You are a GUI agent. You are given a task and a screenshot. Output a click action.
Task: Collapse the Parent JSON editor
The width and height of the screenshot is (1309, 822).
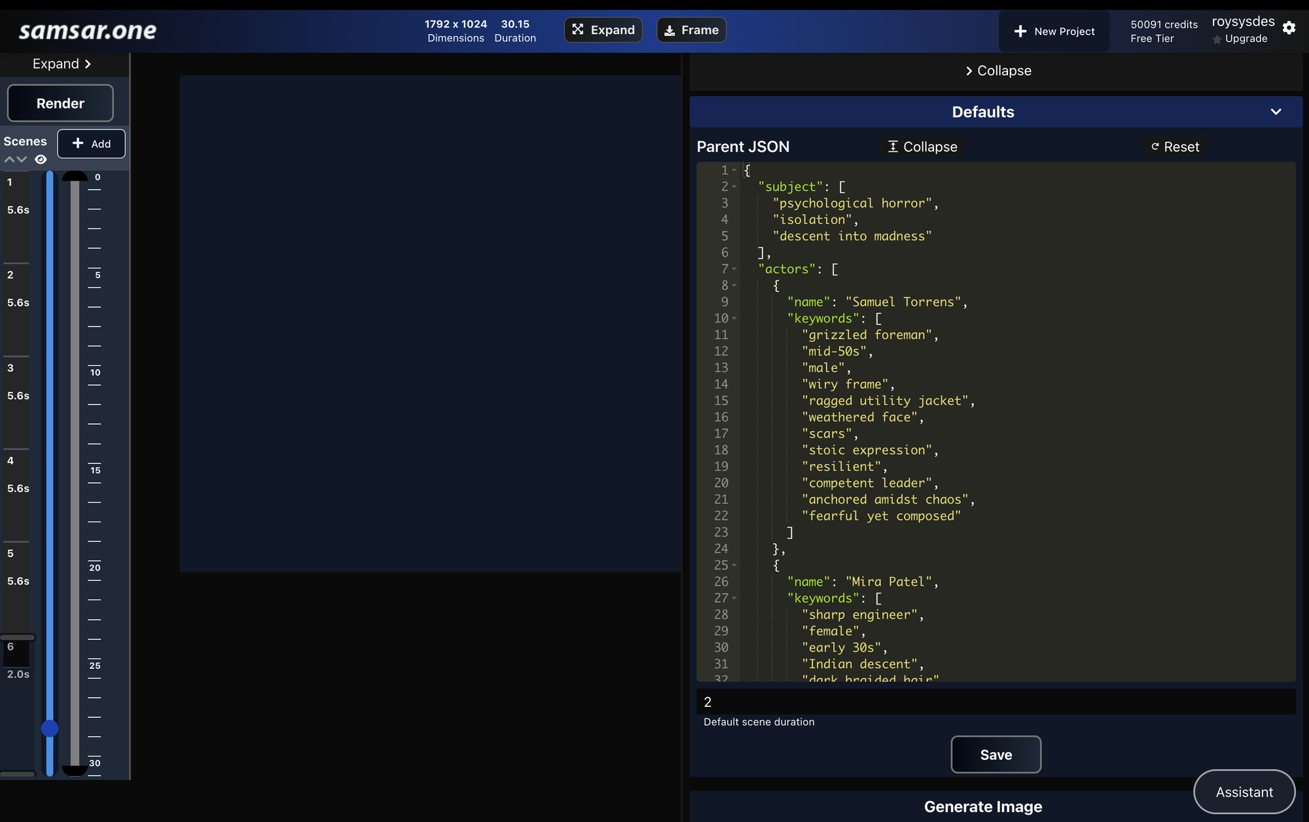pos(922,147)
